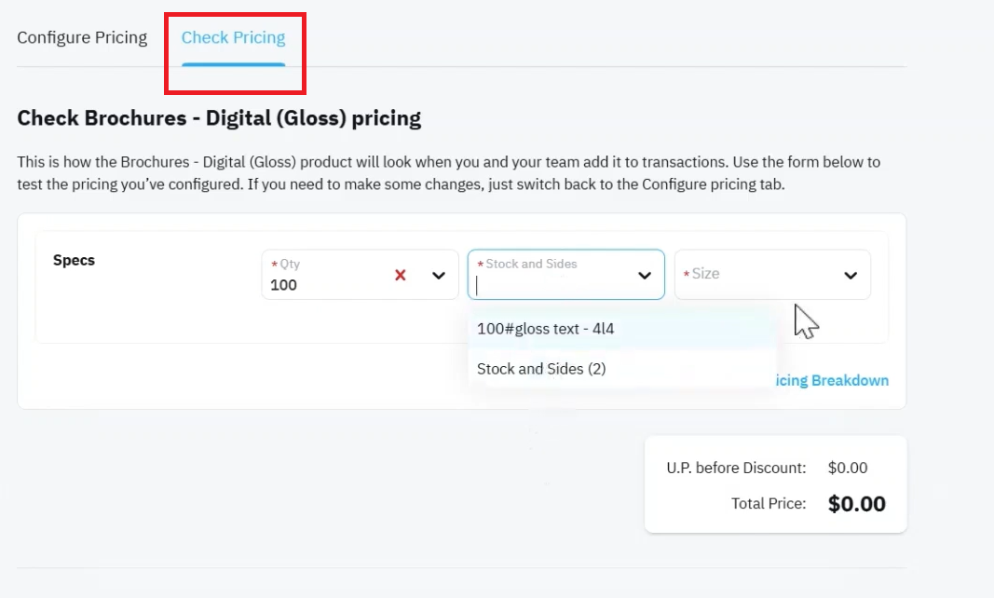
Task: Click the U.P. before Discount label
Action: point(736,468)
